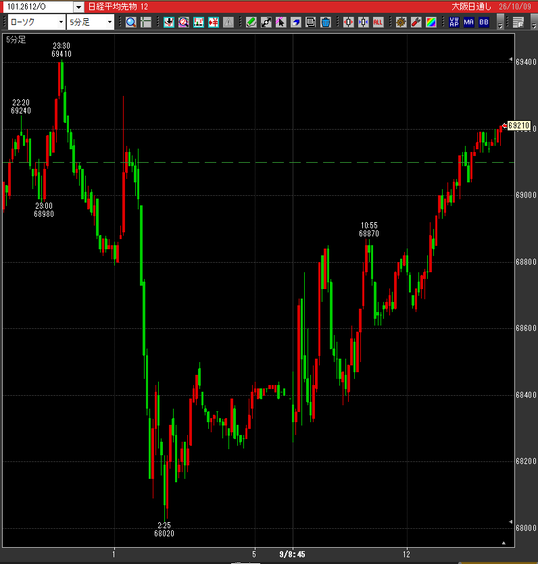The image size is (538, 564).
Task: Click the 101.2612/O symbol input field
Action: pos(39,7)
